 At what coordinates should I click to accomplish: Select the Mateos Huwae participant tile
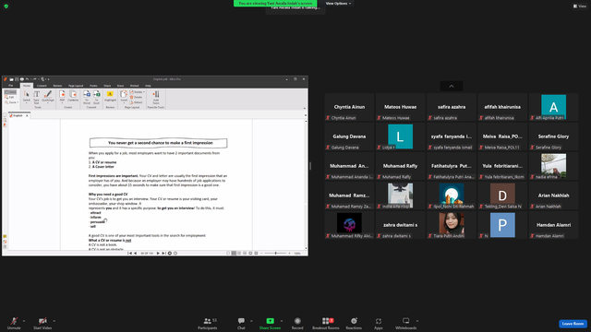400,107
